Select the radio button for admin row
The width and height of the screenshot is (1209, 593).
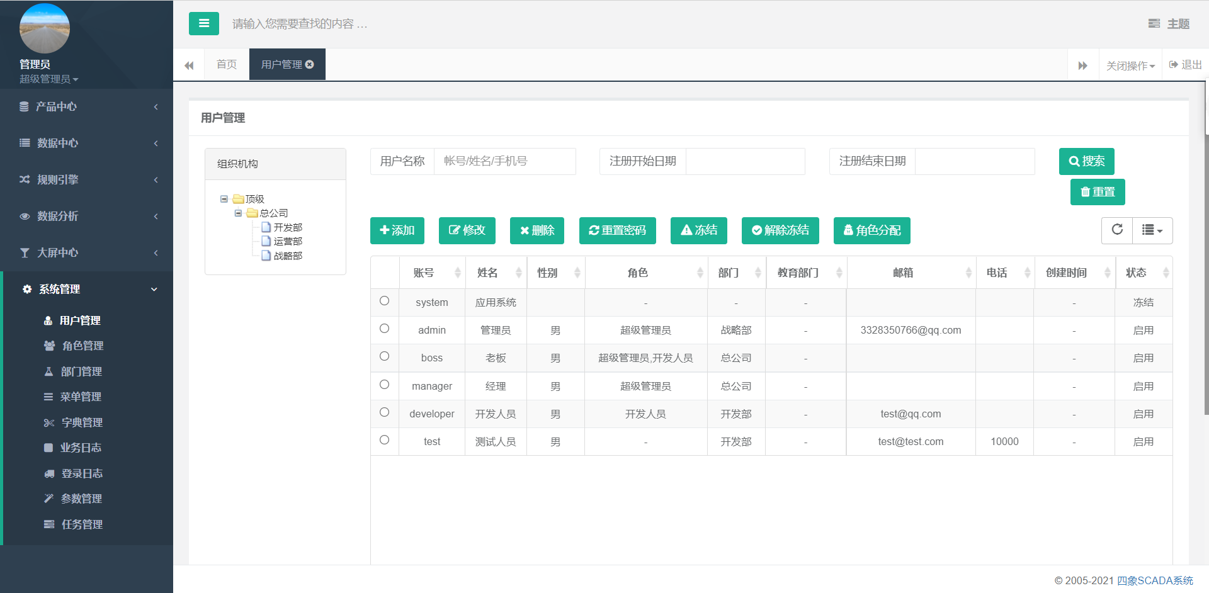coord(385,329)
